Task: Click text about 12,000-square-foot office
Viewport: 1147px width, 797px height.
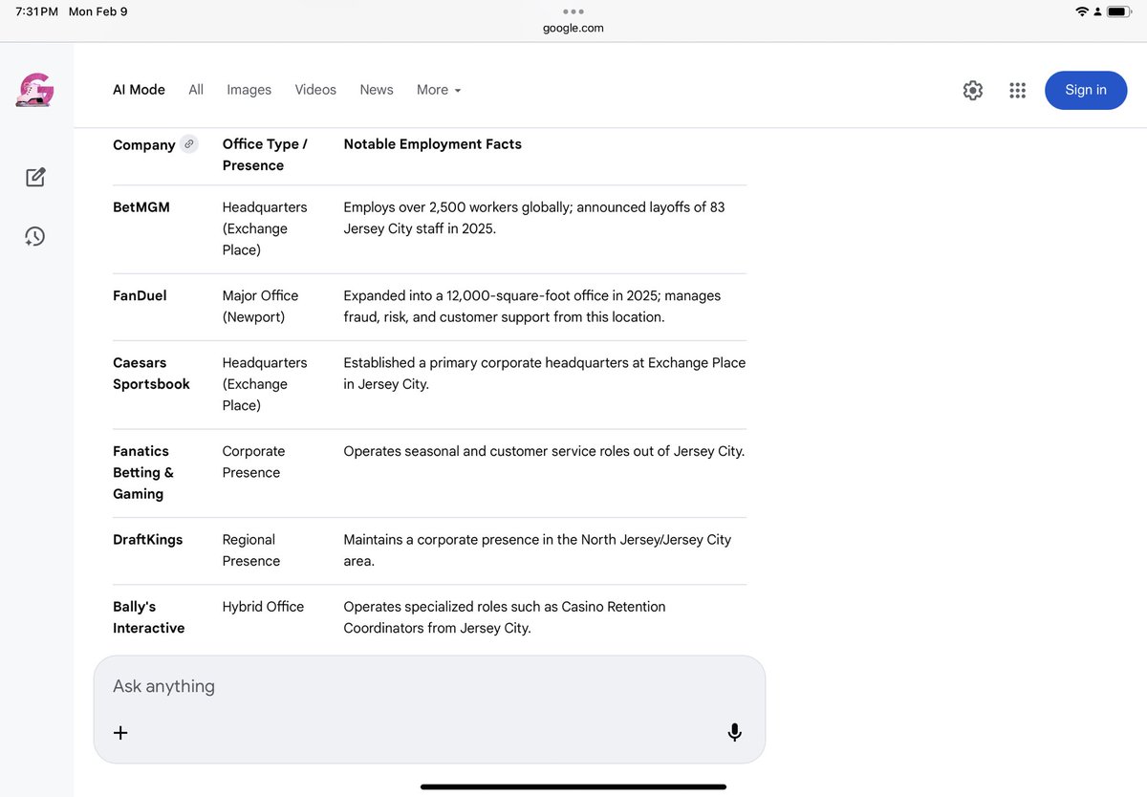Action: point(532,306)
